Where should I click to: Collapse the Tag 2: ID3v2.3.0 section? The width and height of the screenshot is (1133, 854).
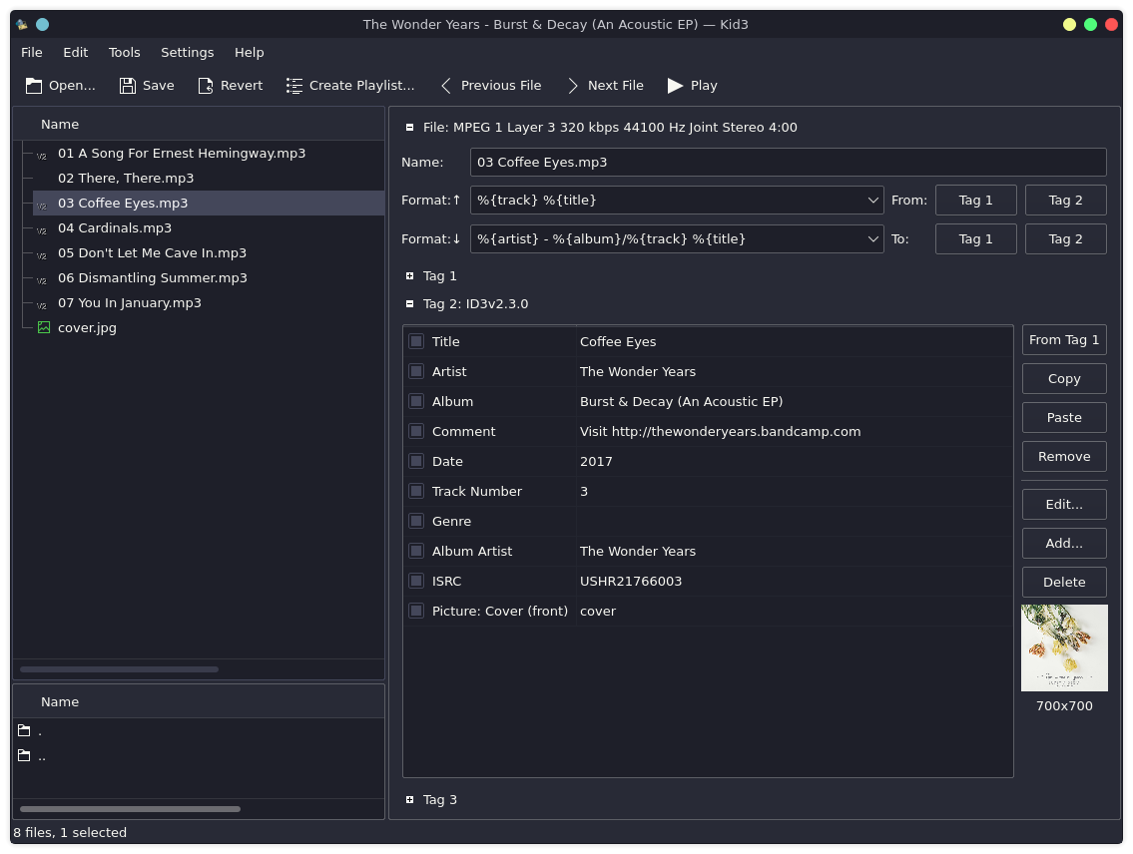click(410, 304)
